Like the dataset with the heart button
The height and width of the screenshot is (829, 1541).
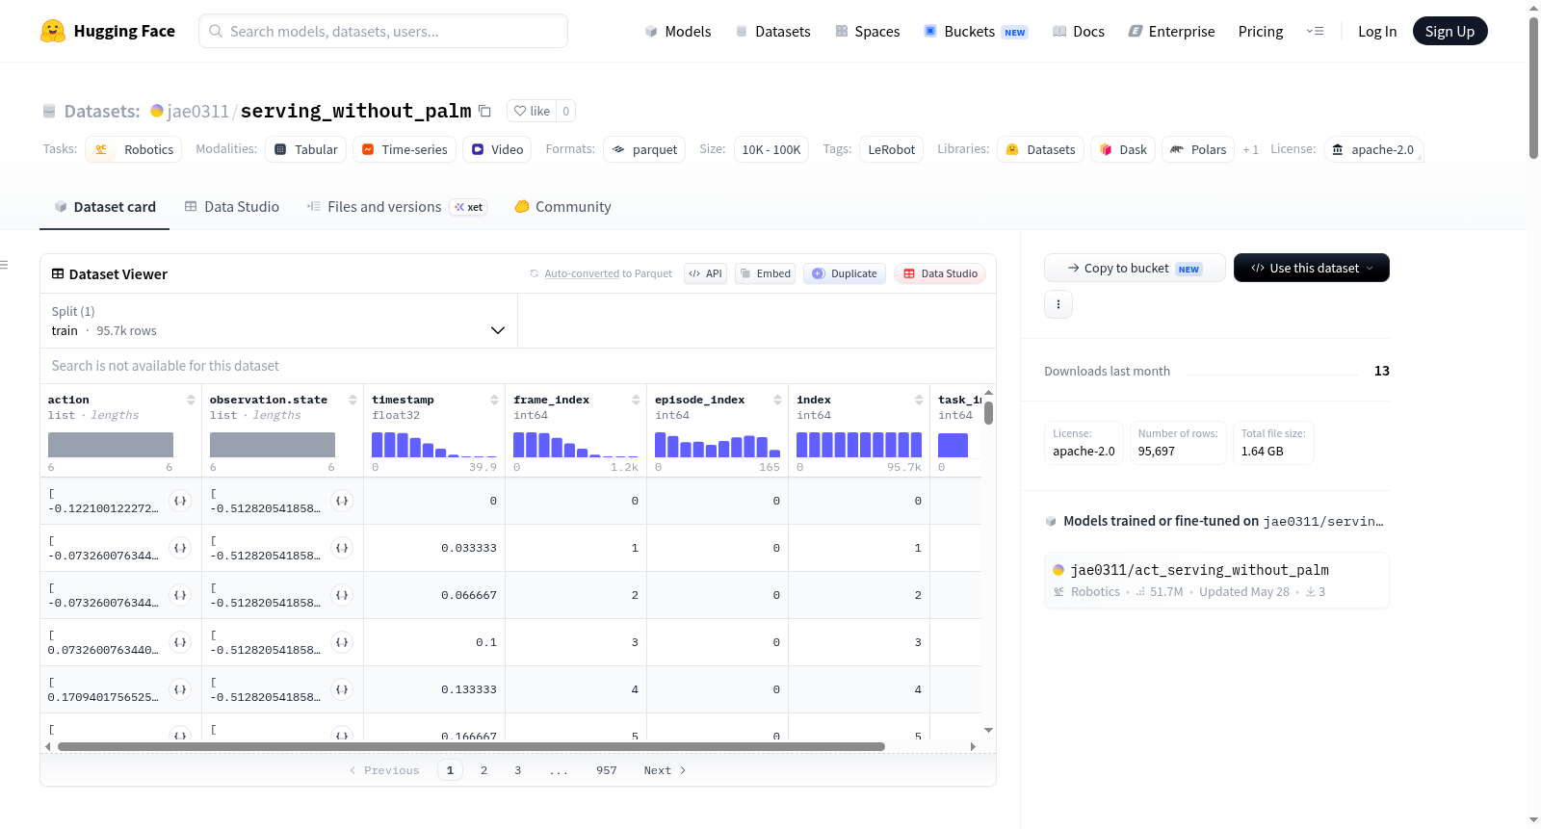[x=532, y=111]
